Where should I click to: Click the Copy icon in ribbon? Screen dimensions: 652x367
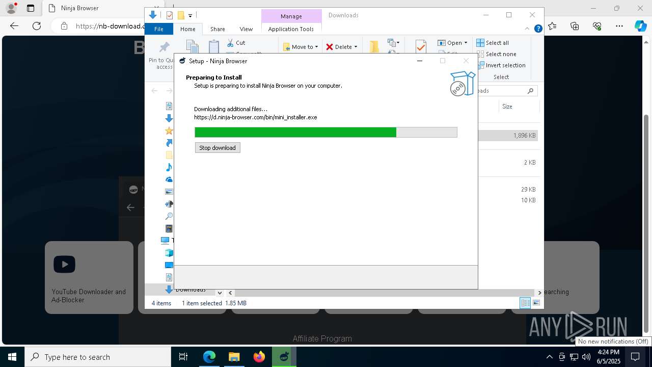pos(192,46)
